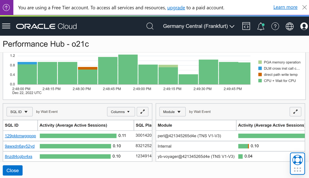Open the Module dimension dropdown

(172, 112)
